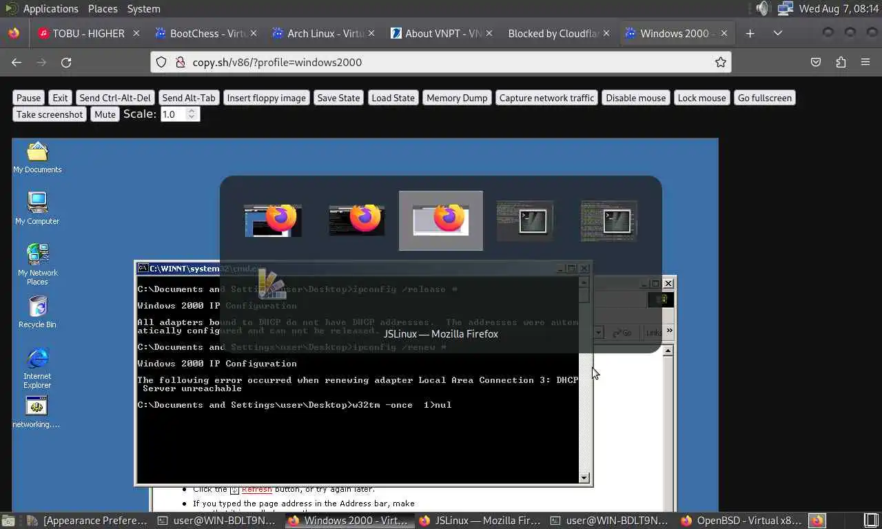882x529 pixels.
Task: Click the copy.sh URL address bar
Action: tap(441, 62)
